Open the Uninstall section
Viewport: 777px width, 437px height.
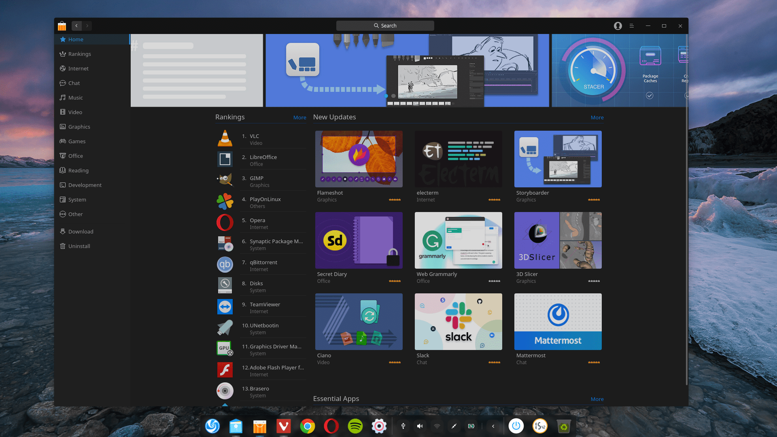pos(79,246)
